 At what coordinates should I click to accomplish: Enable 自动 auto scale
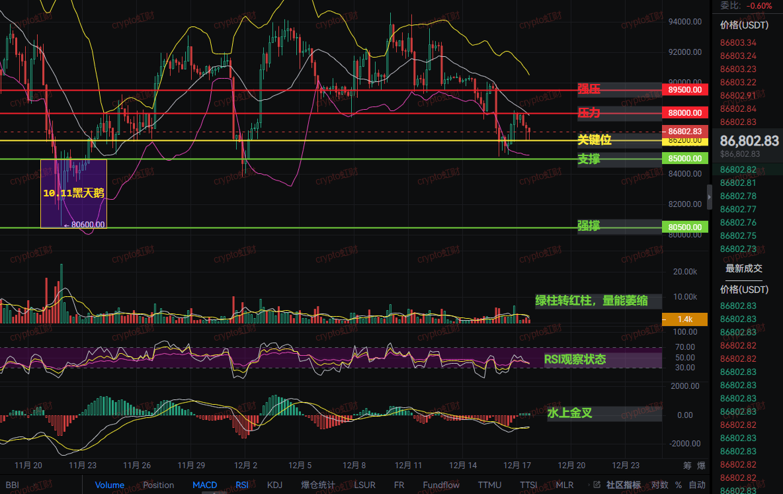click(697, 485)
